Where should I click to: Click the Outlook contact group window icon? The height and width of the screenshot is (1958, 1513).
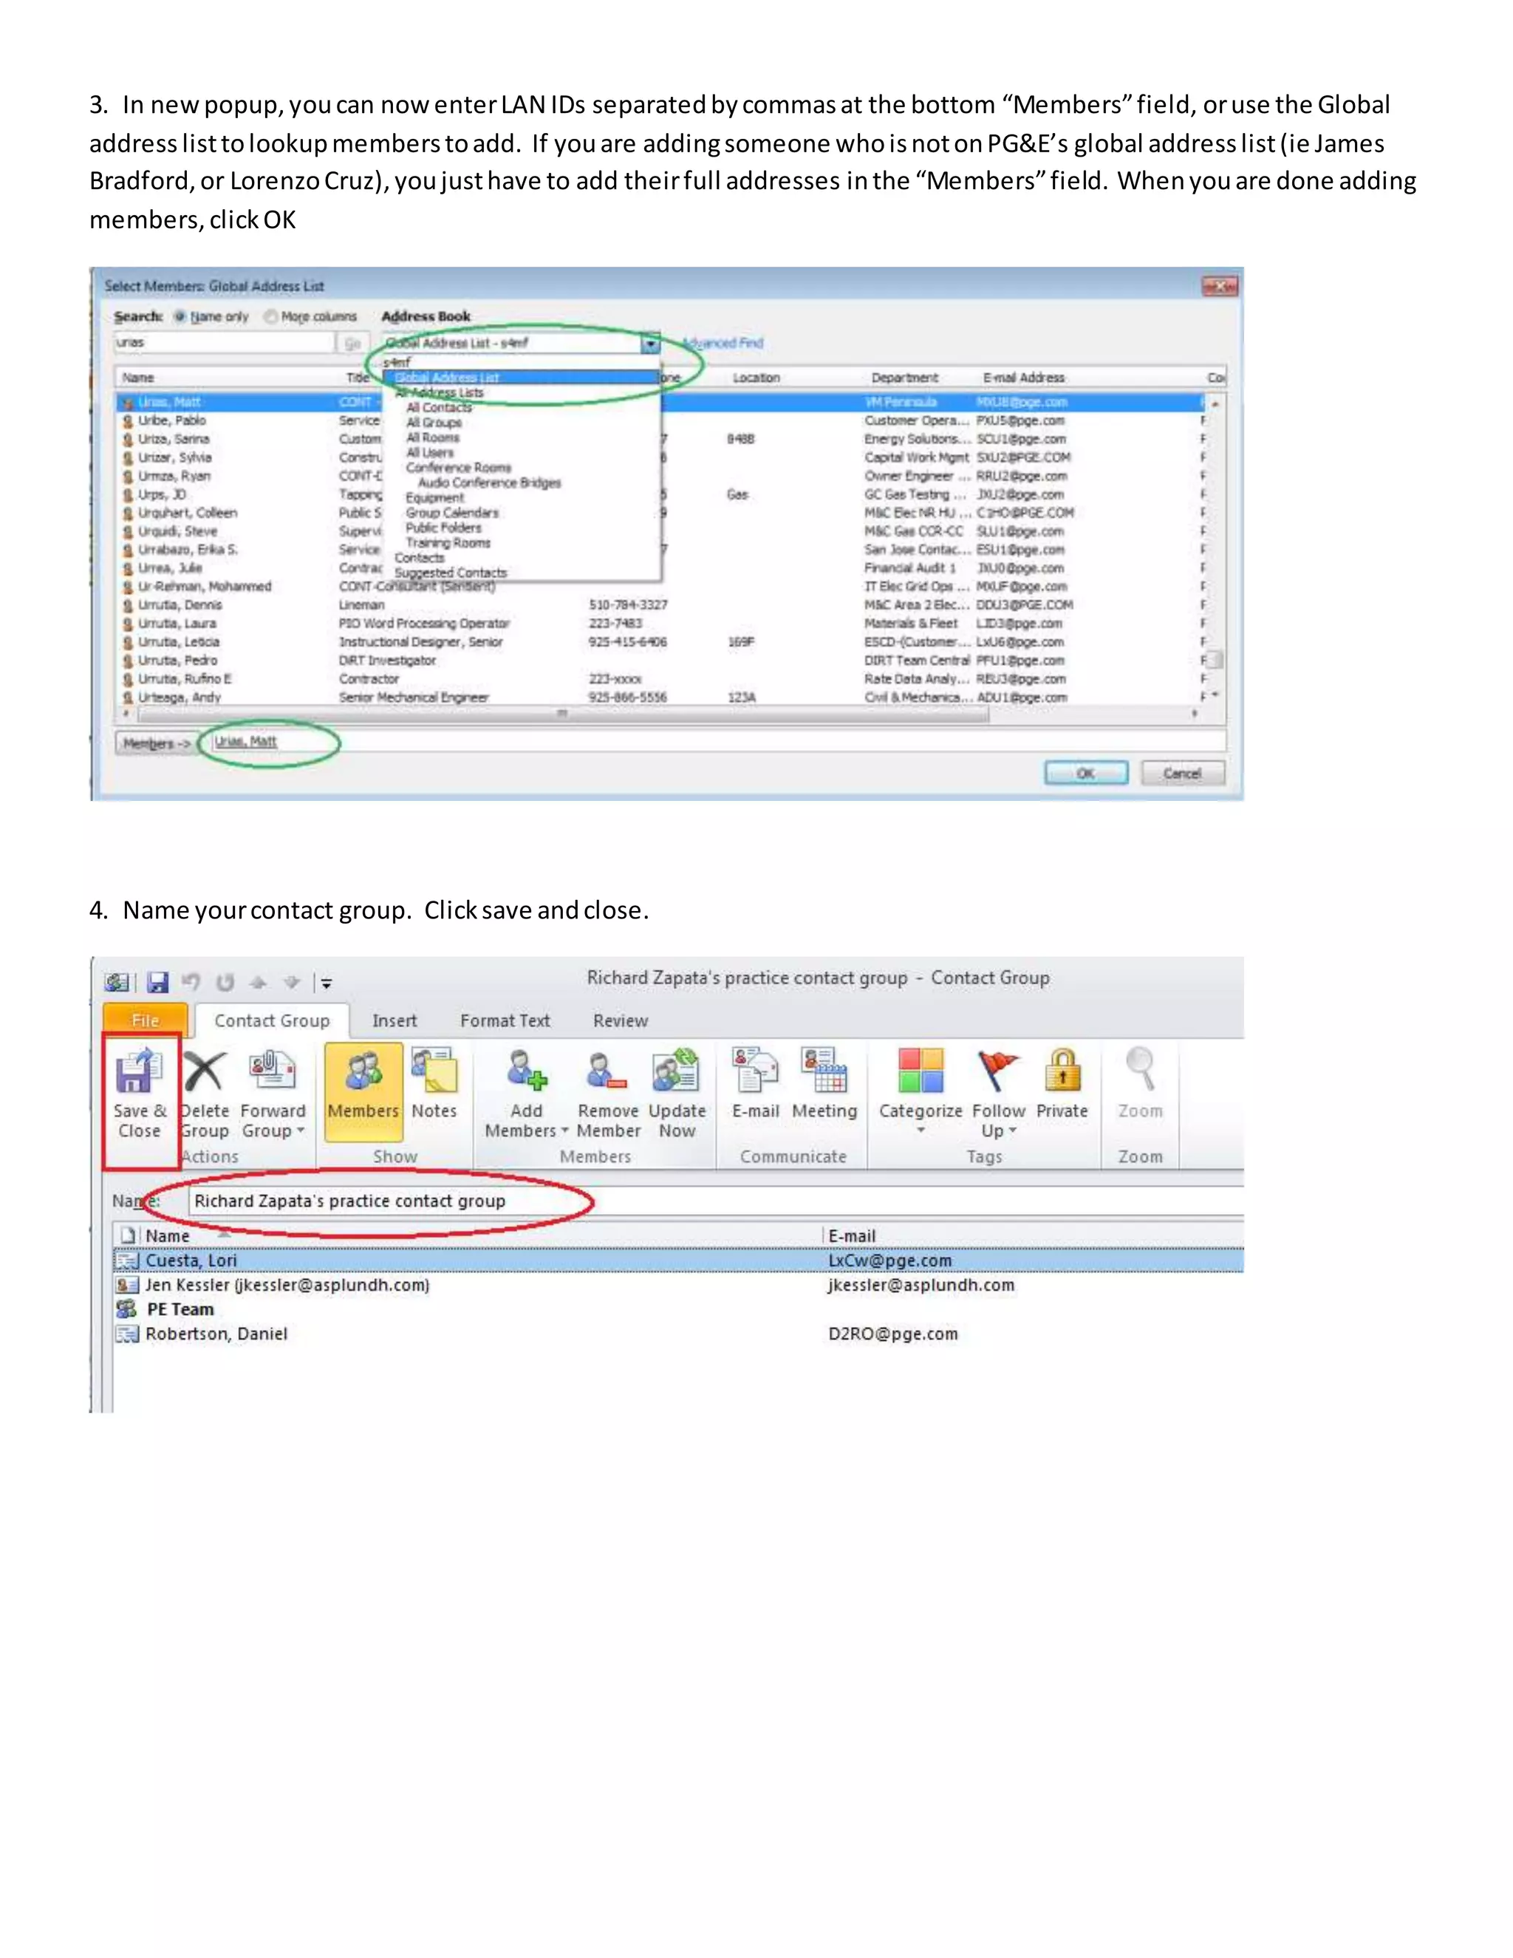tap(117, 983)
